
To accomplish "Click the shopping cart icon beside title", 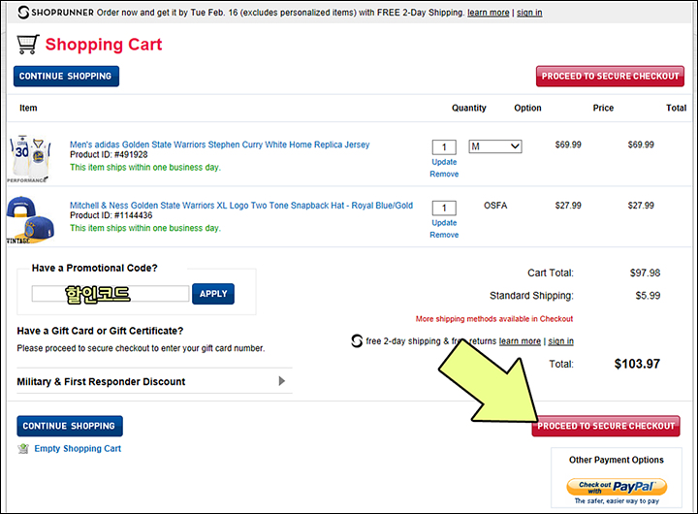I will click(27, 44).
